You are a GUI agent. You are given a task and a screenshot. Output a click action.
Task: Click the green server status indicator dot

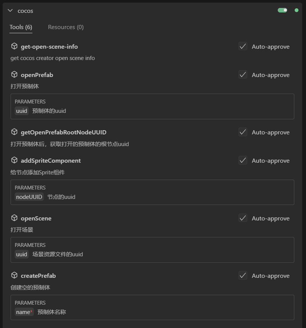(x=296, y=10)
